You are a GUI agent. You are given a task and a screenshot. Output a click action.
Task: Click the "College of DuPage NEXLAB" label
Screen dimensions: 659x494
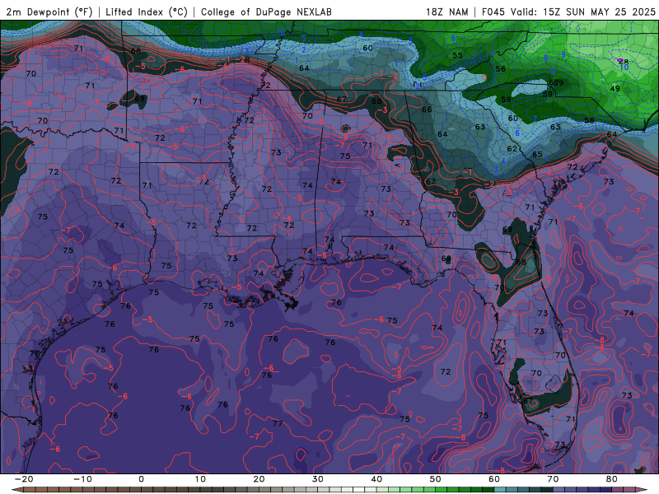click(266, 12)
